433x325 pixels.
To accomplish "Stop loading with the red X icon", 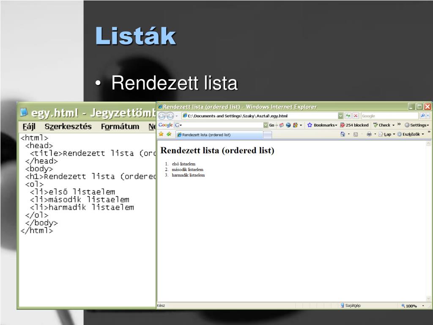I will click(356, 116).
